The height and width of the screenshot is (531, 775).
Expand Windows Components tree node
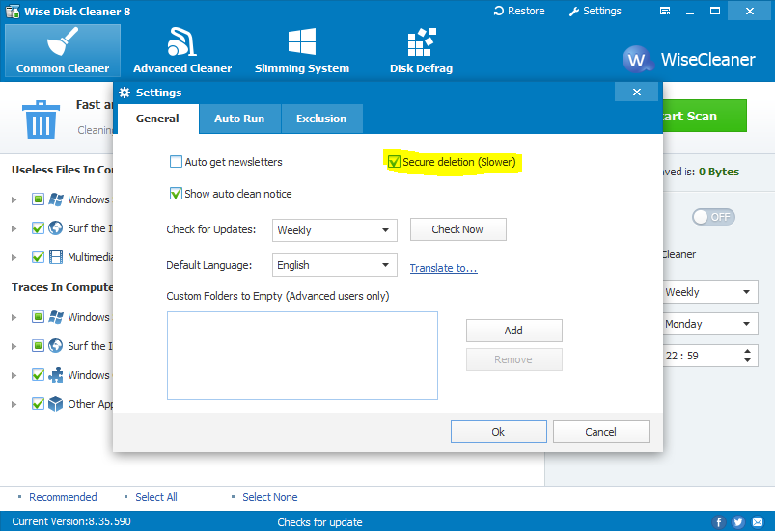(x=14, y=375)
